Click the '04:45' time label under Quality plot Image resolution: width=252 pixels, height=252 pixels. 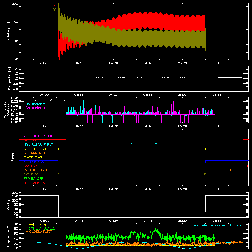click(148, 221)
